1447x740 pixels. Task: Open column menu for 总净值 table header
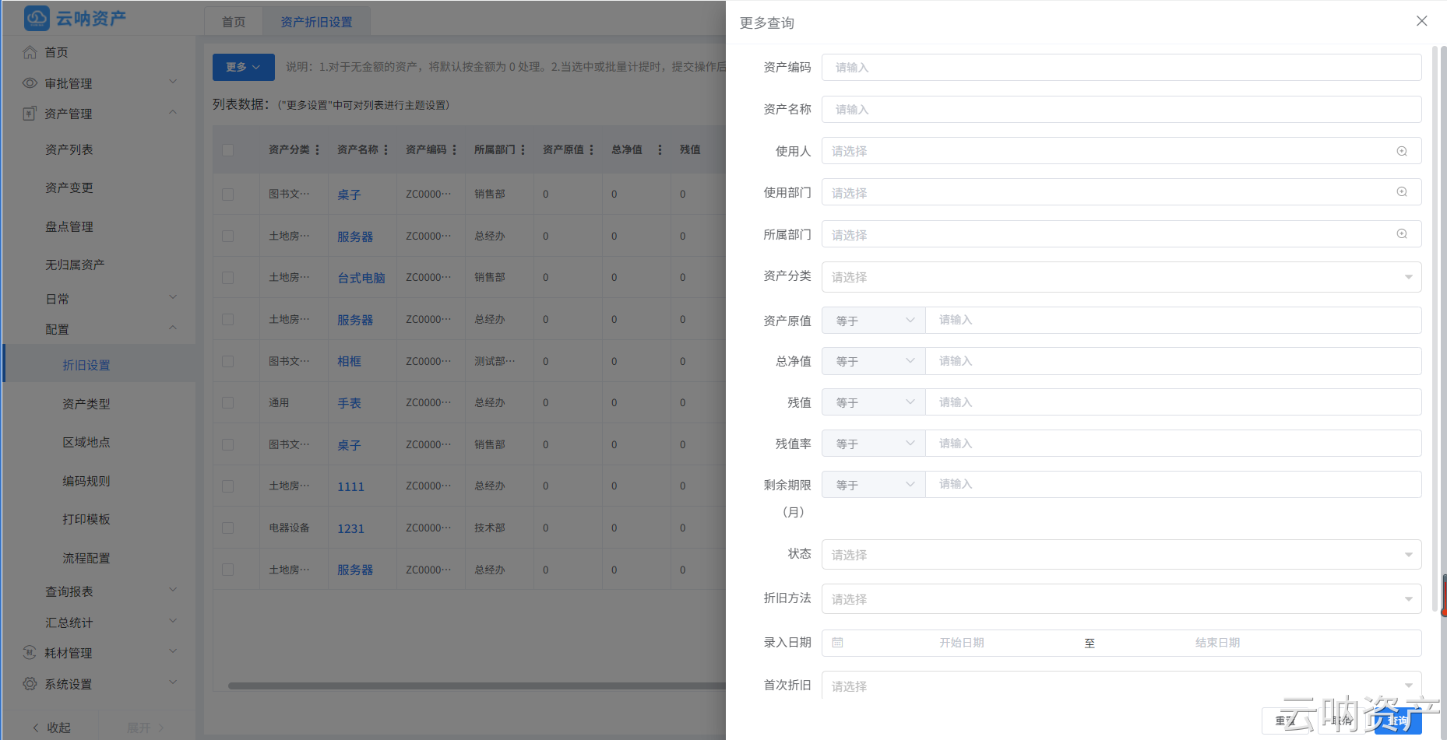(x=660, y=149)
